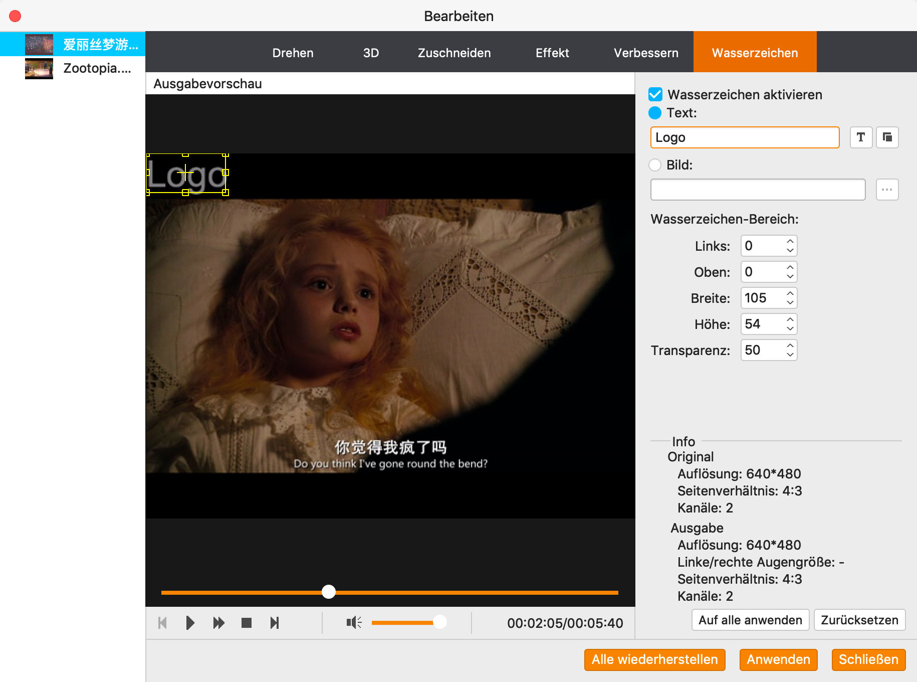
Task: Increase the Höhe value
Action: click(x=790, y=319)
